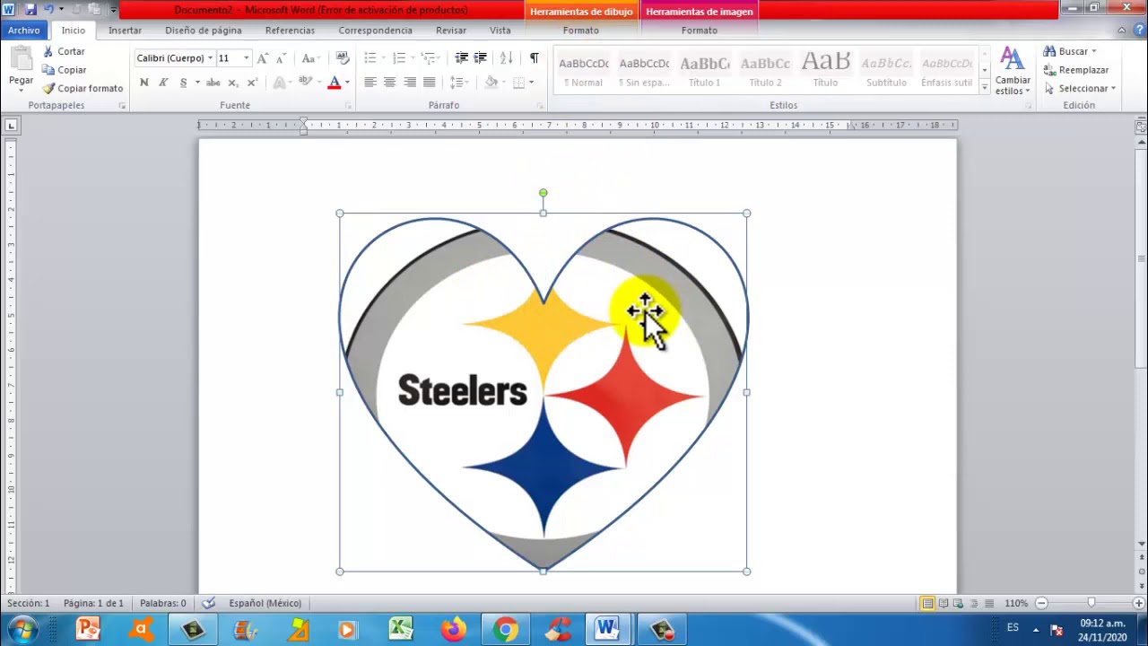
Task: Click the sort A-Z icon
Action: [506, 58]
